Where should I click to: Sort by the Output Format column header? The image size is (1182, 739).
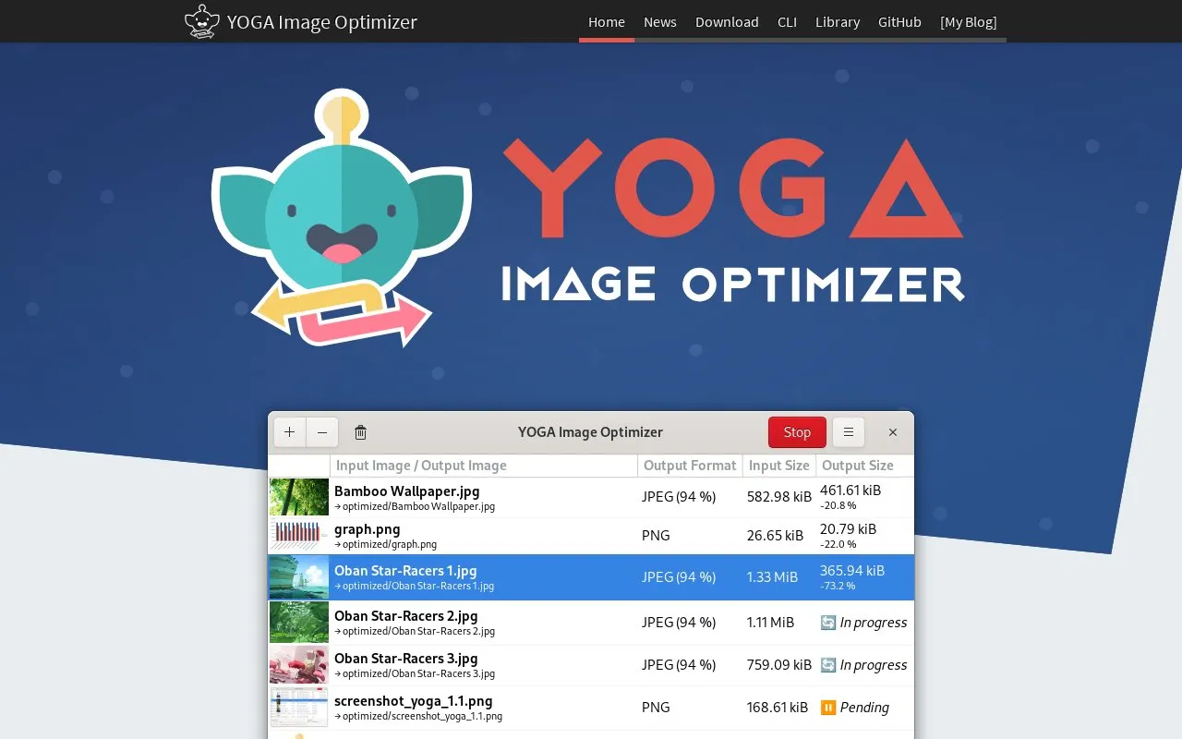point(690,466)
